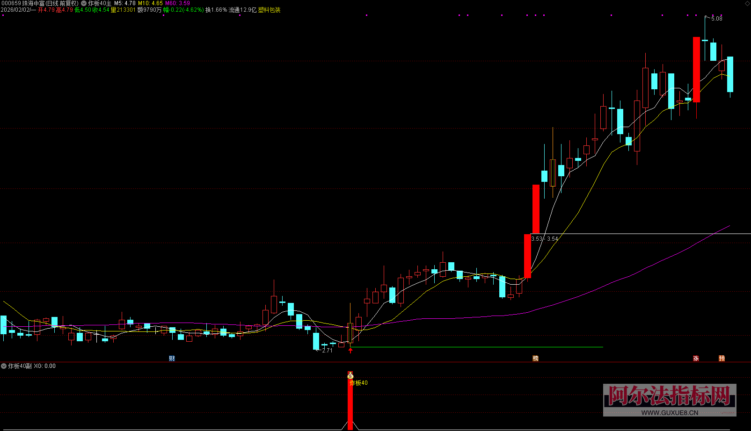The image size is (751, 431).
Task: Select the M10 moving average label
Action: 150,3
